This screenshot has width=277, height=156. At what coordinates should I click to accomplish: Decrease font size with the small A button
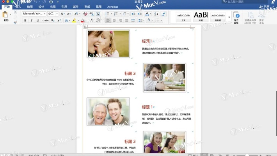[x=69, y=14]
